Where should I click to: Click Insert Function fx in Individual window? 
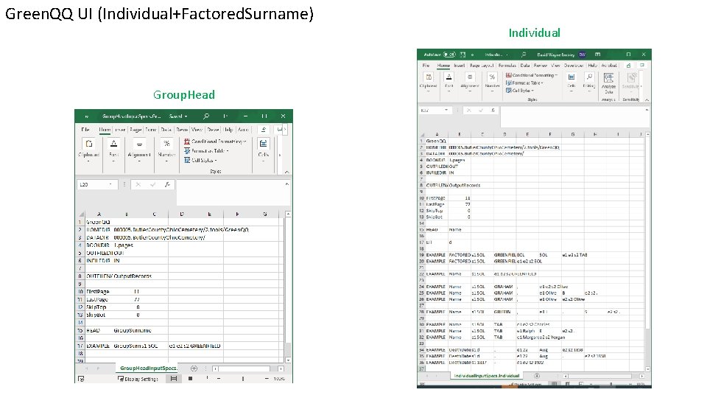click(x=493, y=110)
